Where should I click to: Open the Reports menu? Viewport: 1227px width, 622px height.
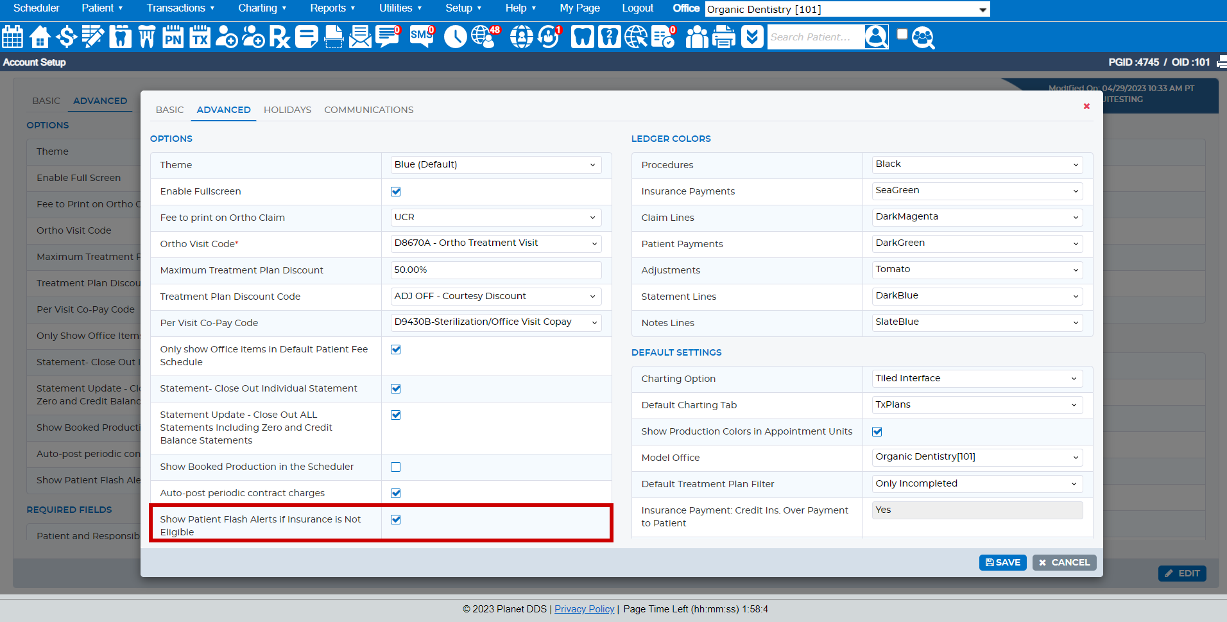332,8
